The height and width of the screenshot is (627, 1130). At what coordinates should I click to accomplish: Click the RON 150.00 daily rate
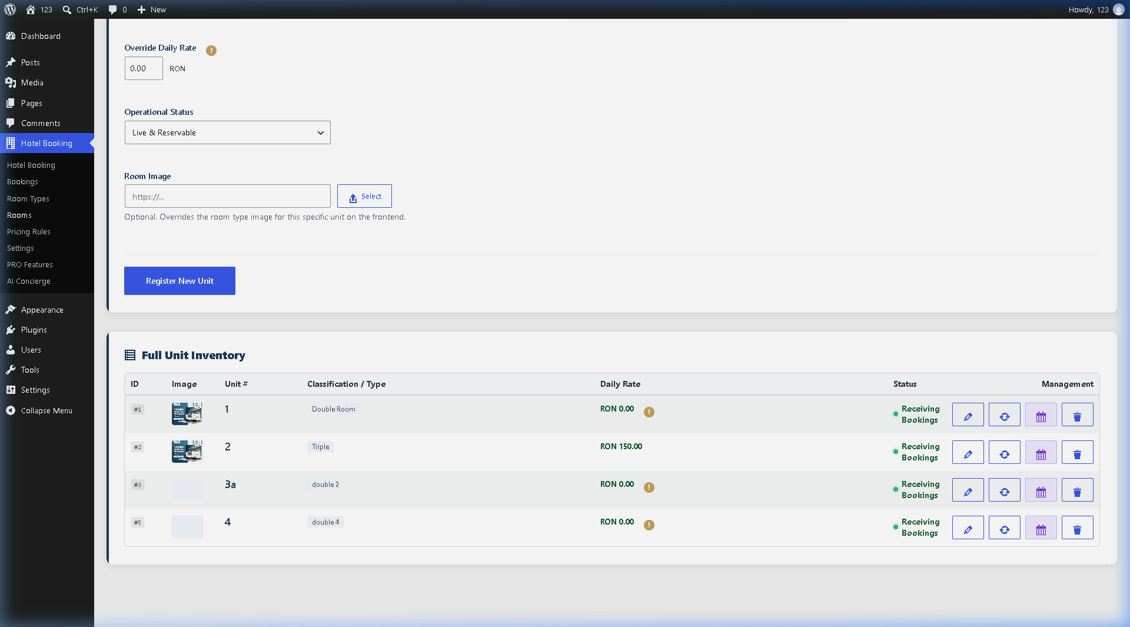tap(621, 446)
